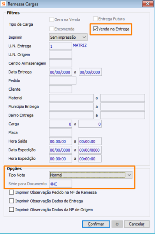
Task: Click the Material end field
Action: [x=123, y=98]
